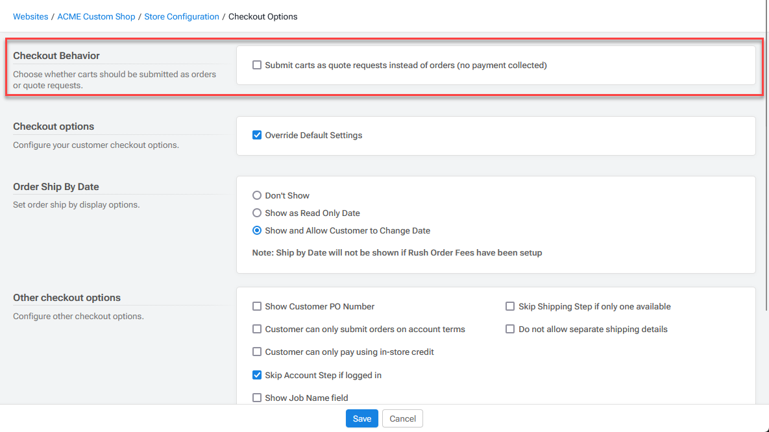This screenshot has width=769, height=432.
Task: Click the Checkout Behavior section heading
Action: coord(56,56)
